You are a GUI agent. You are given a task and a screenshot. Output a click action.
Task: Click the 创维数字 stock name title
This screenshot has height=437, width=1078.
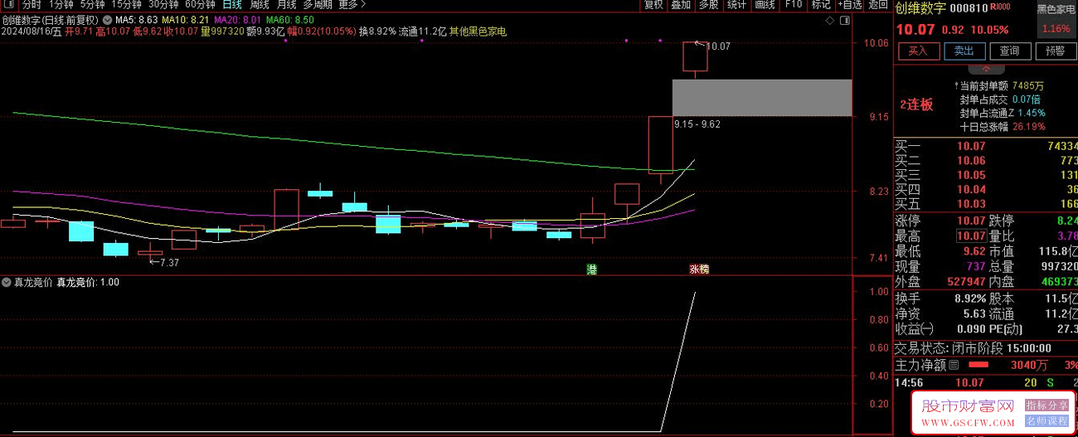pos(920,9)
